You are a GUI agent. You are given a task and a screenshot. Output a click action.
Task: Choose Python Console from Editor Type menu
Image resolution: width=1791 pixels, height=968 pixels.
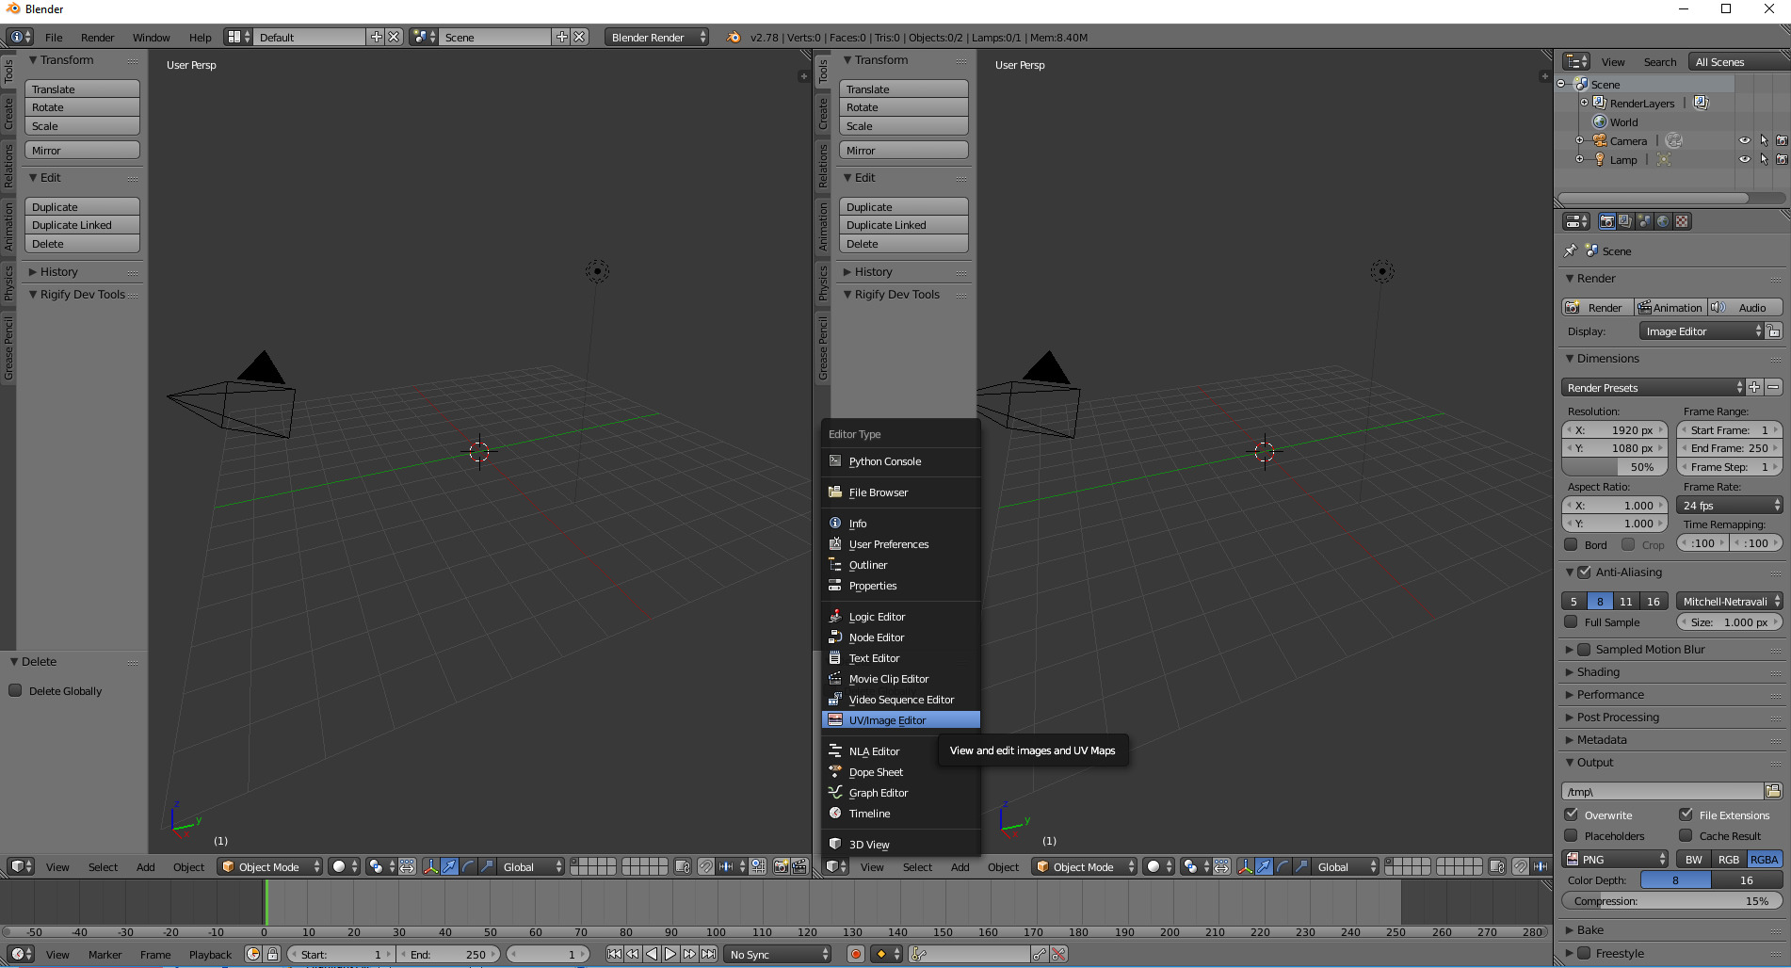900,460
